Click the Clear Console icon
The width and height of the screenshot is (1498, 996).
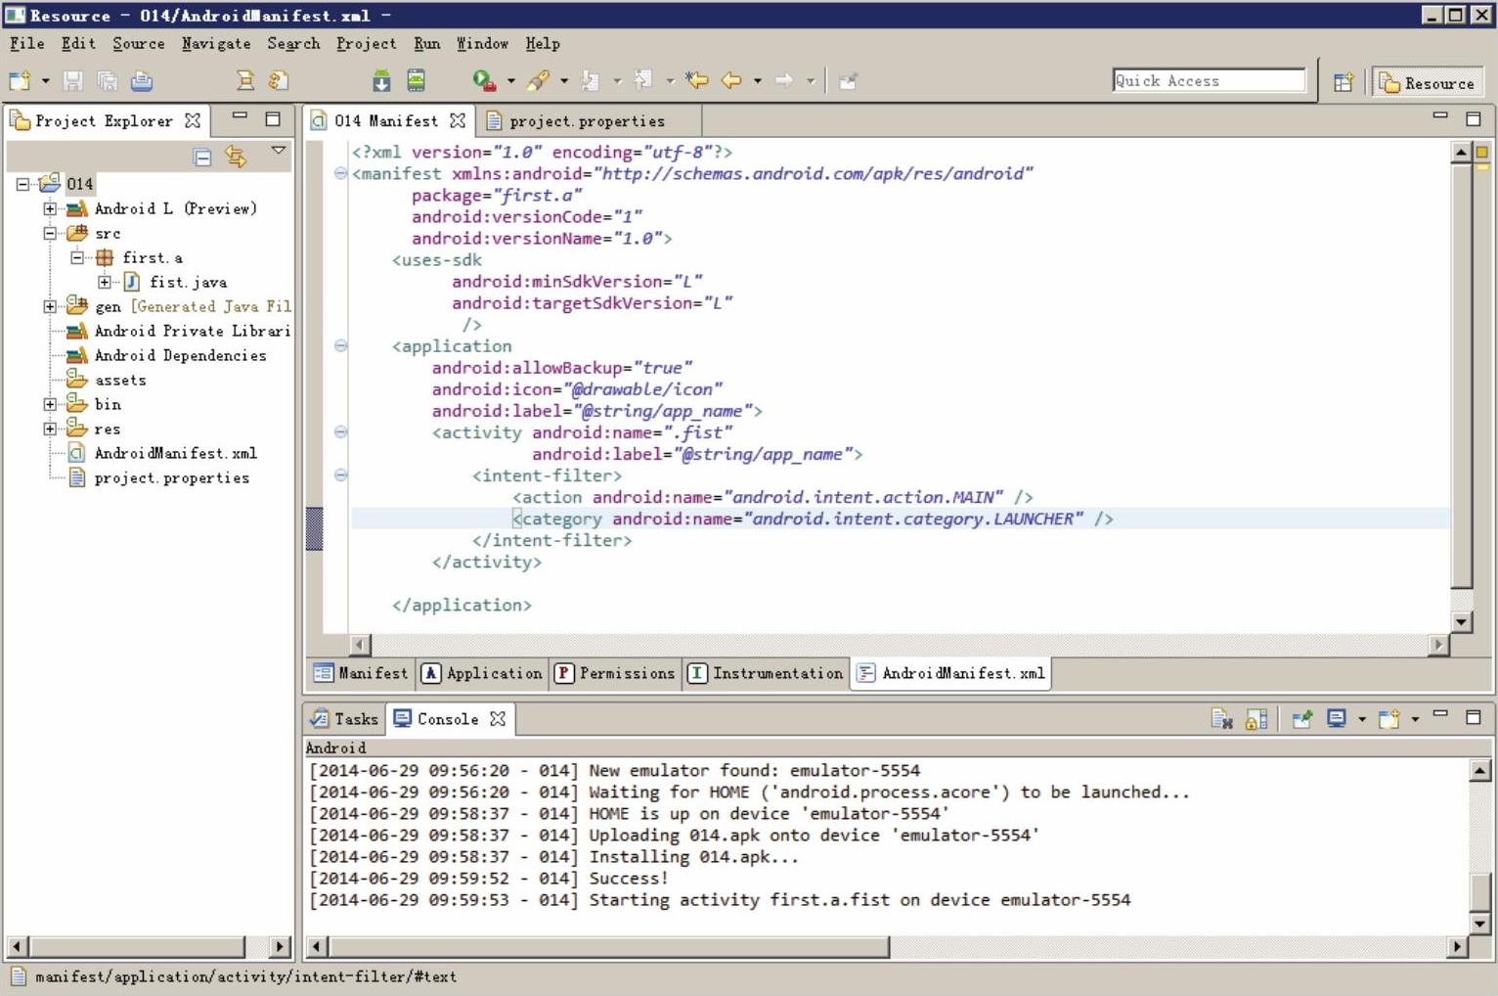pos(1221,719)
